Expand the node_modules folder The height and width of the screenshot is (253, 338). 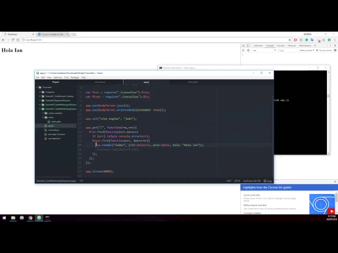tap(43, 113)
